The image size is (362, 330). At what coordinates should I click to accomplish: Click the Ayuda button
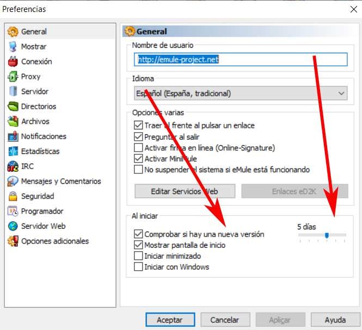click(x=335, y=320)
